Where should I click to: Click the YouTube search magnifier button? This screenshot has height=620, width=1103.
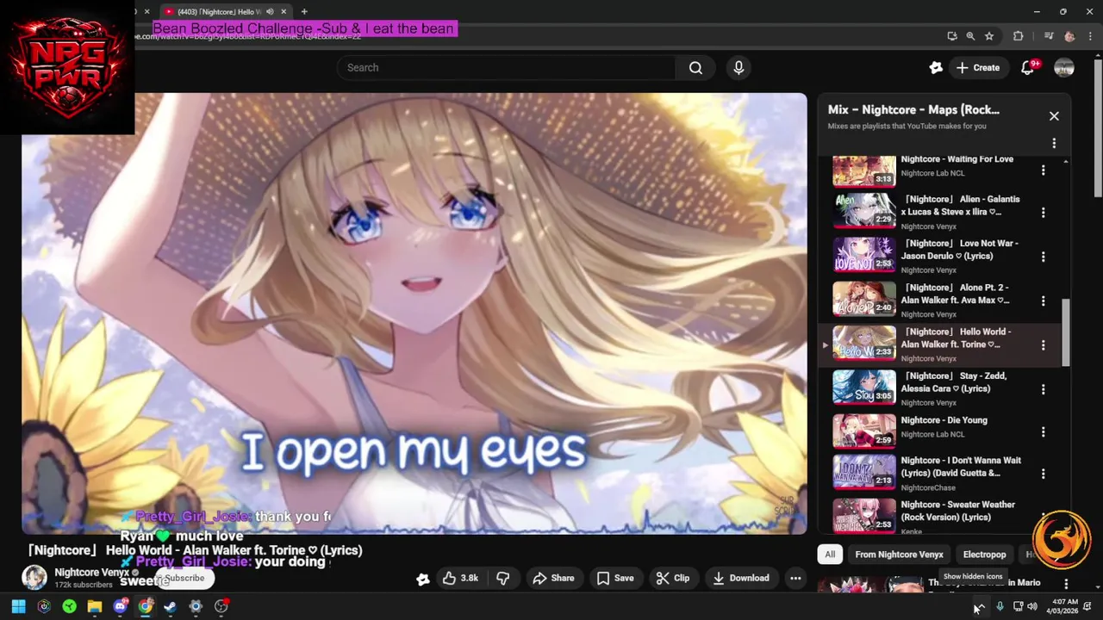(695, 68)
